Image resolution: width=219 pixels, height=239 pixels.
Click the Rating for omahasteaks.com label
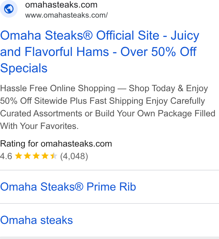(x=56, y=144)
